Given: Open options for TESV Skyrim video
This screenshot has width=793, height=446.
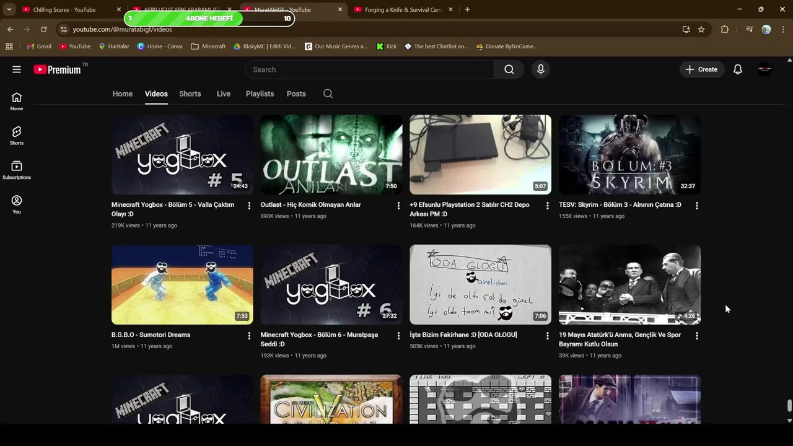Looking at the screenshot, I should (696, 206).
